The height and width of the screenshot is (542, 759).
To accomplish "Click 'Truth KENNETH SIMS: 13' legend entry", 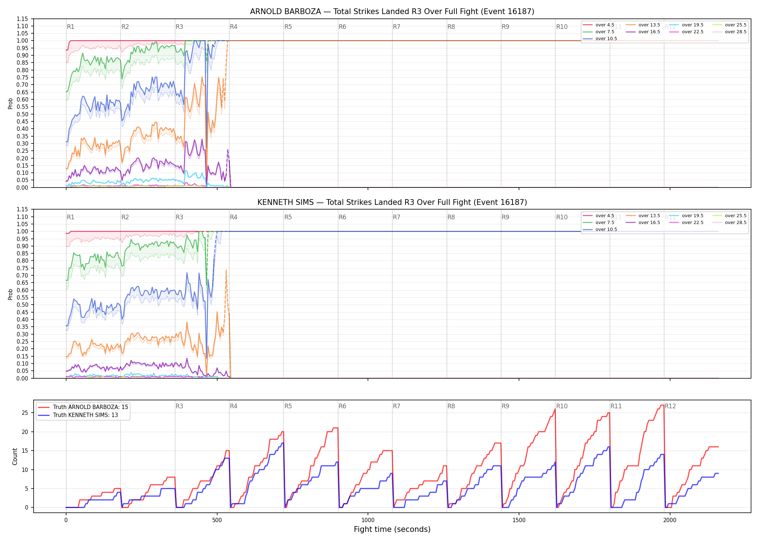I will pos(78,415).
